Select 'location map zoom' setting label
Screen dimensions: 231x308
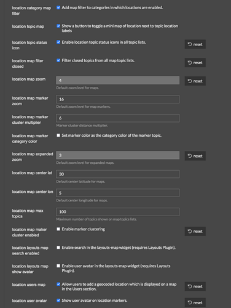point(29,79)
